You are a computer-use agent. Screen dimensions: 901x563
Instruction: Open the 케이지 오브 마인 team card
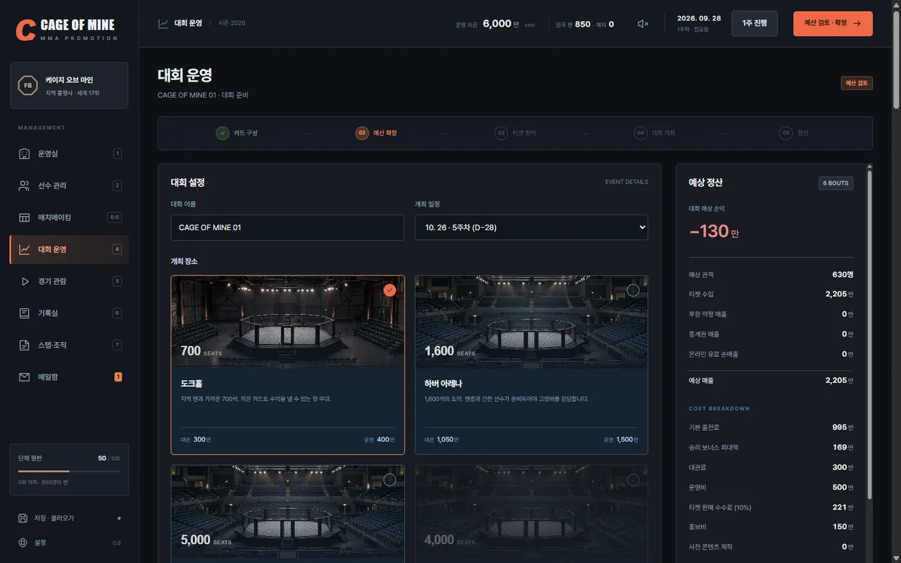coord(69,85)
